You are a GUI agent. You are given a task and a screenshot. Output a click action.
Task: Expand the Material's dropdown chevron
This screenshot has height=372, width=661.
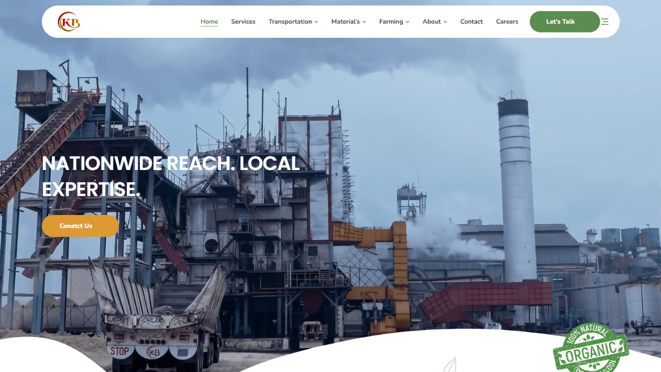point(364,22)
